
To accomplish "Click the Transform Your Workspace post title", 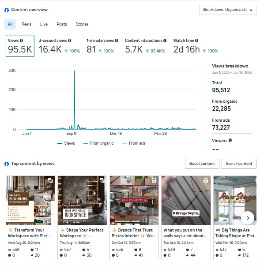I will point(30,233).
